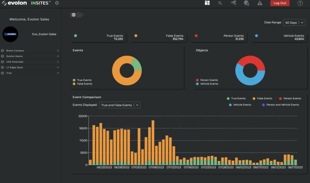Click the help question mark icon
The height and width of the screenshot is (183, 310).
click(x=300, y=3)
